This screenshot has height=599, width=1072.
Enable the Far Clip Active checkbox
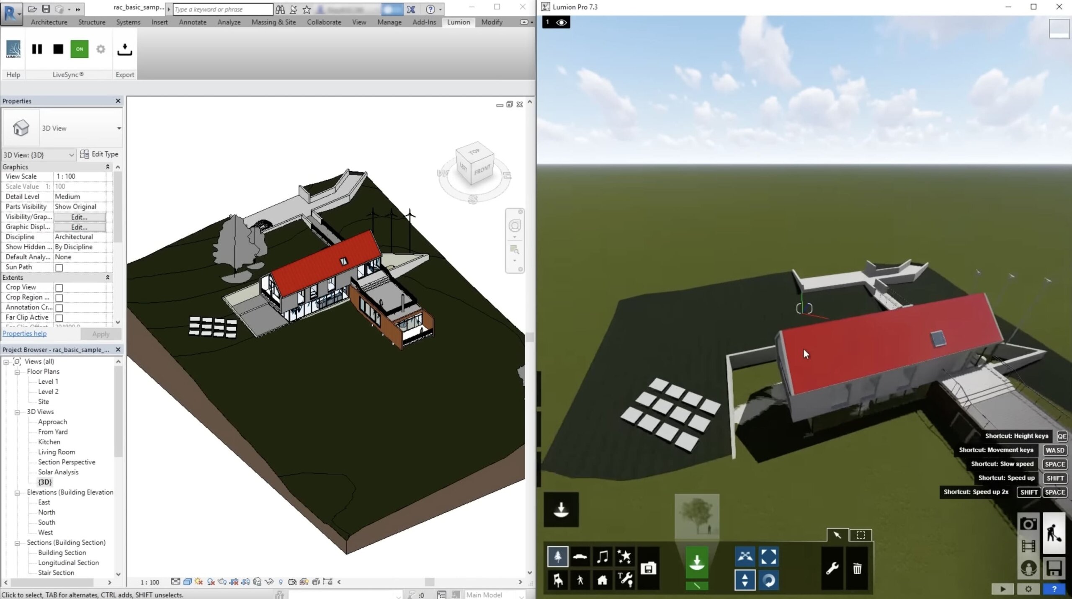tap(59, 318)
